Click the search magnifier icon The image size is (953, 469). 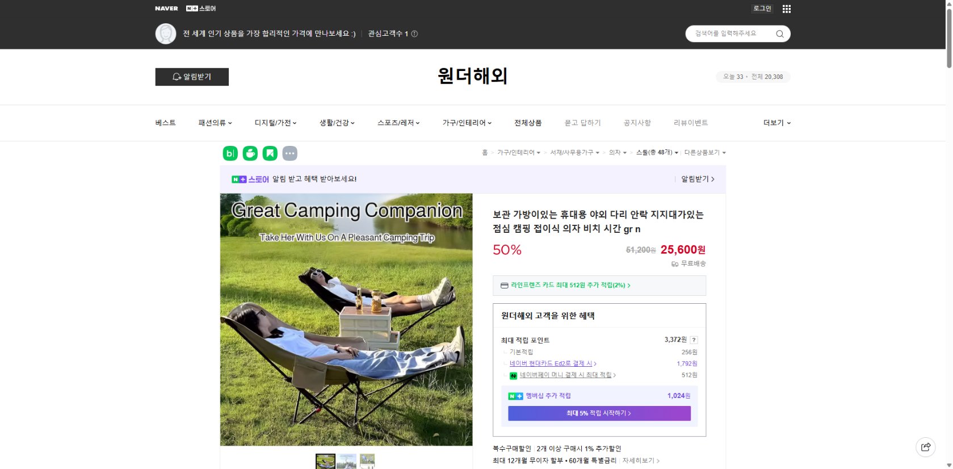click(x=779, y=33)
